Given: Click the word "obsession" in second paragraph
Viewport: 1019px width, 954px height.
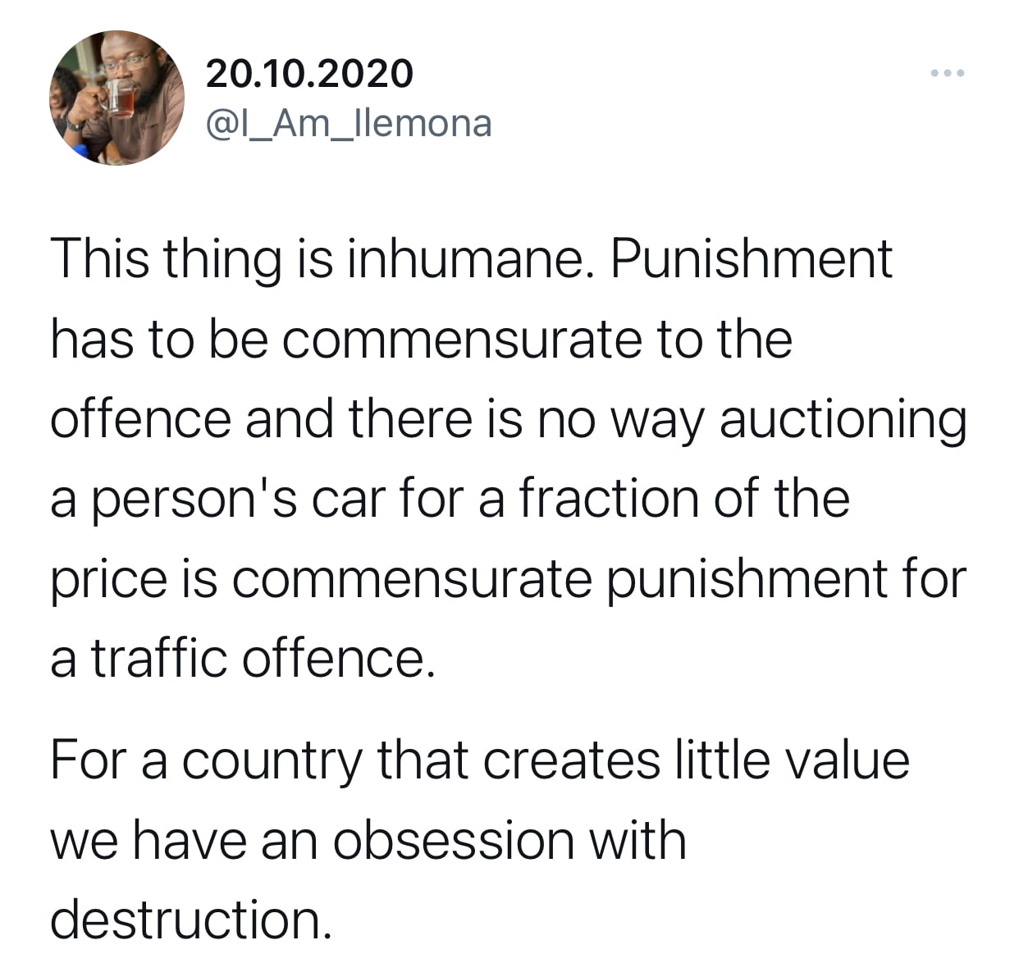Looking at the screenshot, I should (454, 841).
